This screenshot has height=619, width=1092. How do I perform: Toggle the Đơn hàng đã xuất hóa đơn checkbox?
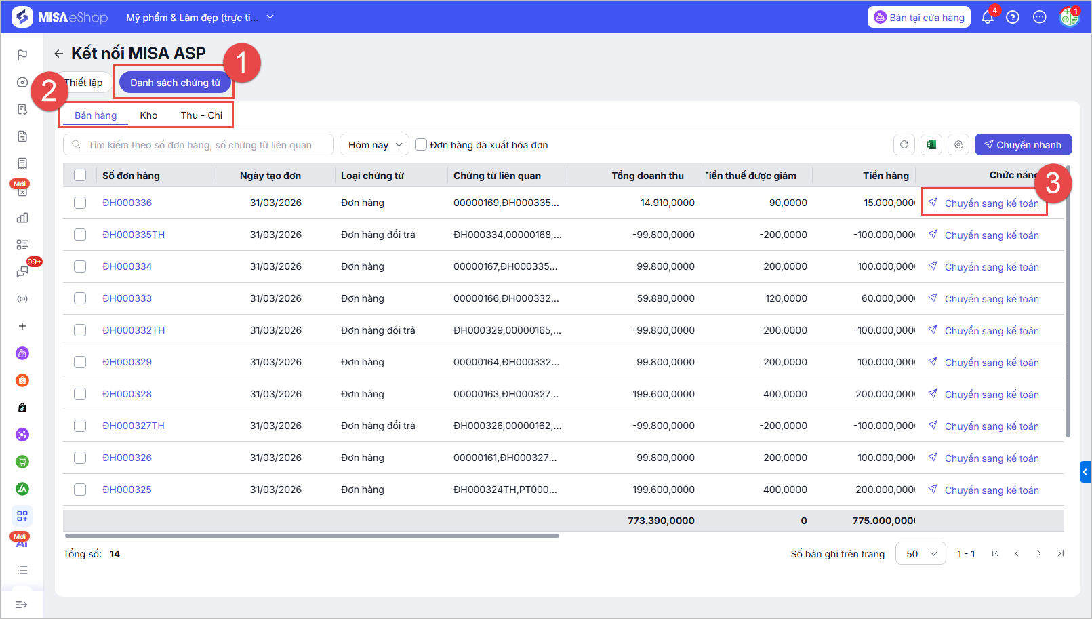pyautogui.click(x=421, y=144)
